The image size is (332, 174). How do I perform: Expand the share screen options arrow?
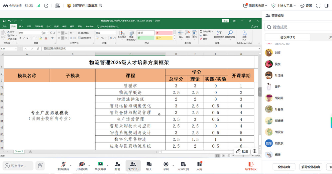[108, 165]
